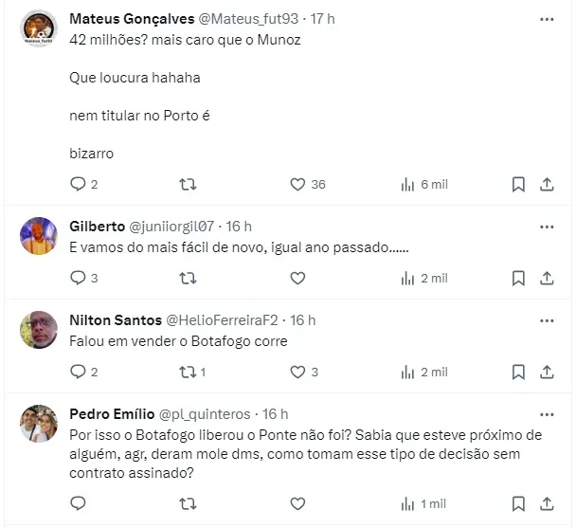Reply to Gilberto's tweet
This screenshot has width=576, height=528.
click(78, 279)
